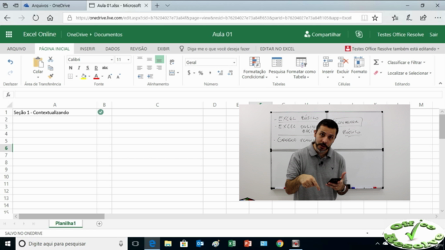Add a new sheet with plus button
Viewport: 445px width, 250px height.
99,224
